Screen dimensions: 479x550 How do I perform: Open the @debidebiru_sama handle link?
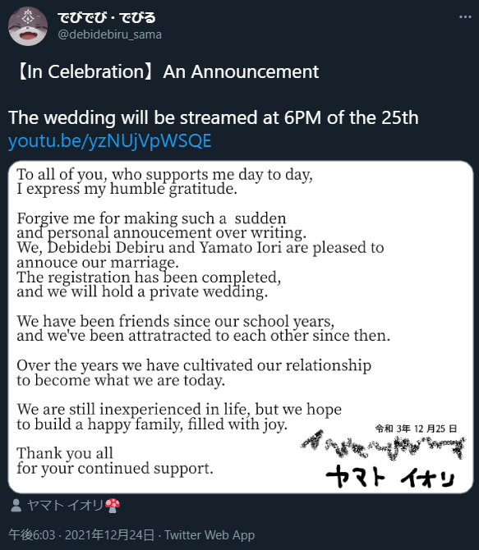[x=109, y=34]
